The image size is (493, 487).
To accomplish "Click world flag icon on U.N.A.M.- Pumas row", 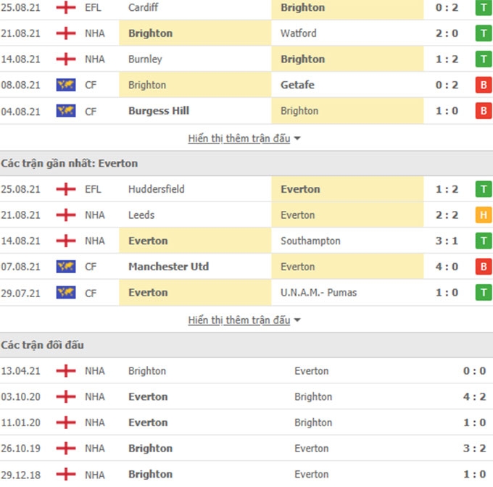I will click(x=66, y=293).
